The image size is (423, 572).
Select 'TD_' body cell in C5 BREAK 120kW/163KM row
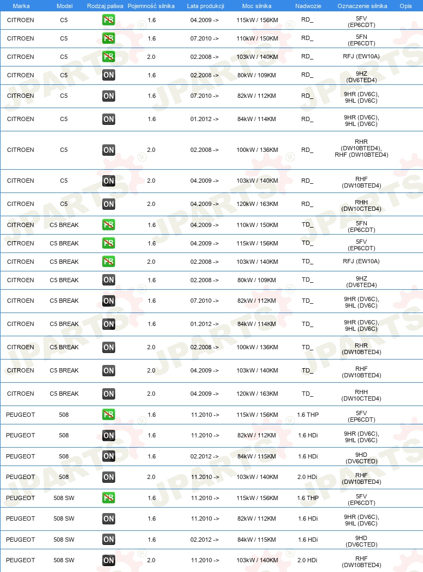[307, 394]
